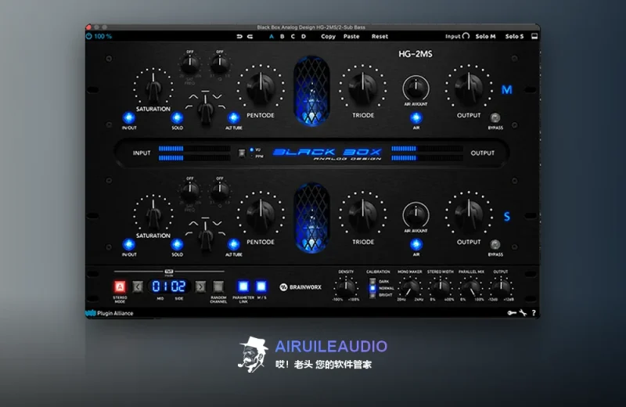Click the M channel Air Amount knob

416,88
